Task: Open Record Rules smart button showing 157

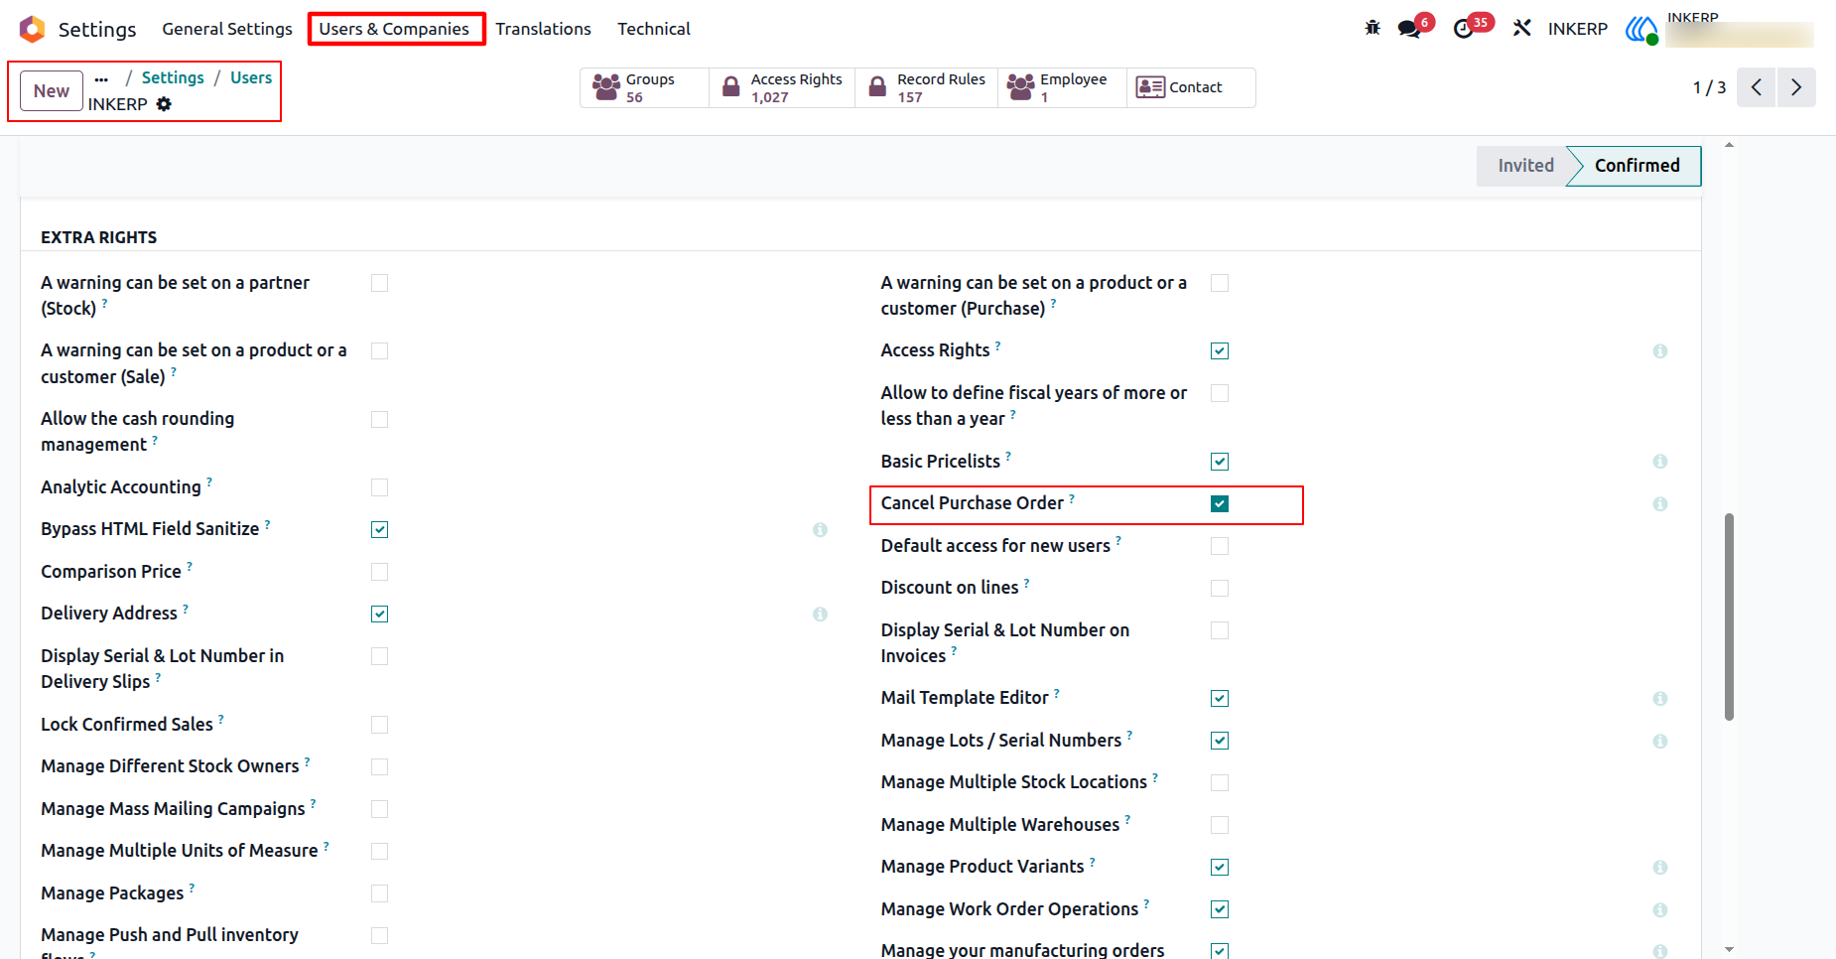Action: pos(927,87)
